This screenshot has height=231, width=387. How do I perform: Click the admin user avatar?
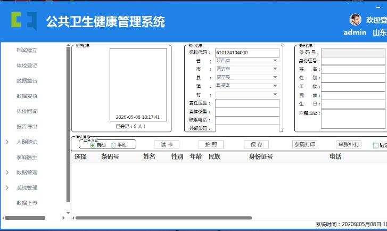tap(355, 20)
